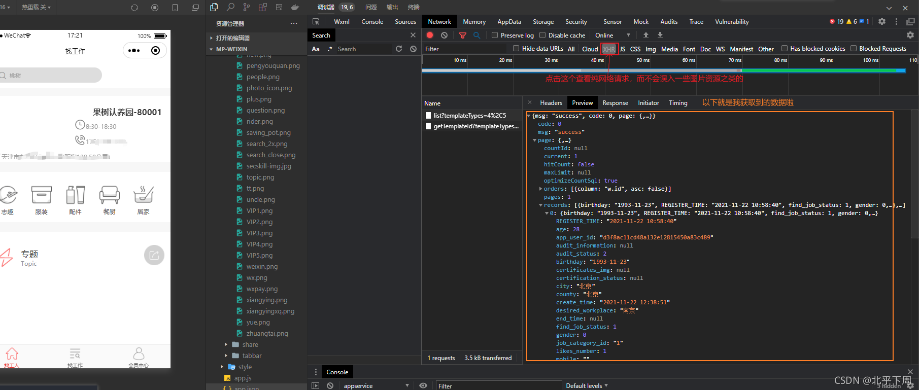919x390 pixels.
Task: Open the Online throttling dropdown
Action: click(x=612, y=35)
